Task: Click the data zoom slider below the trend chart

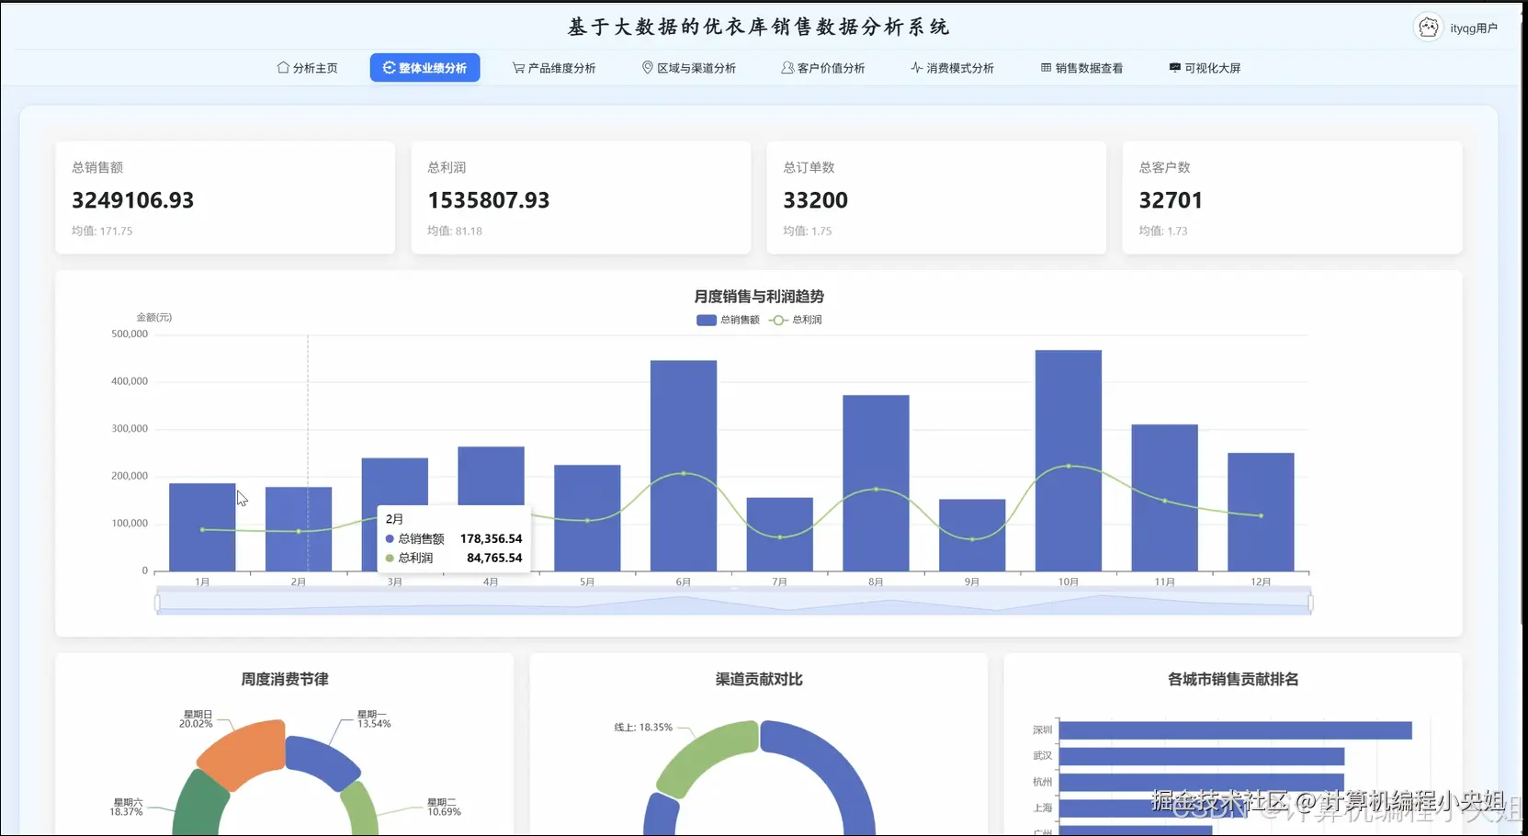Action: point(732,602)
